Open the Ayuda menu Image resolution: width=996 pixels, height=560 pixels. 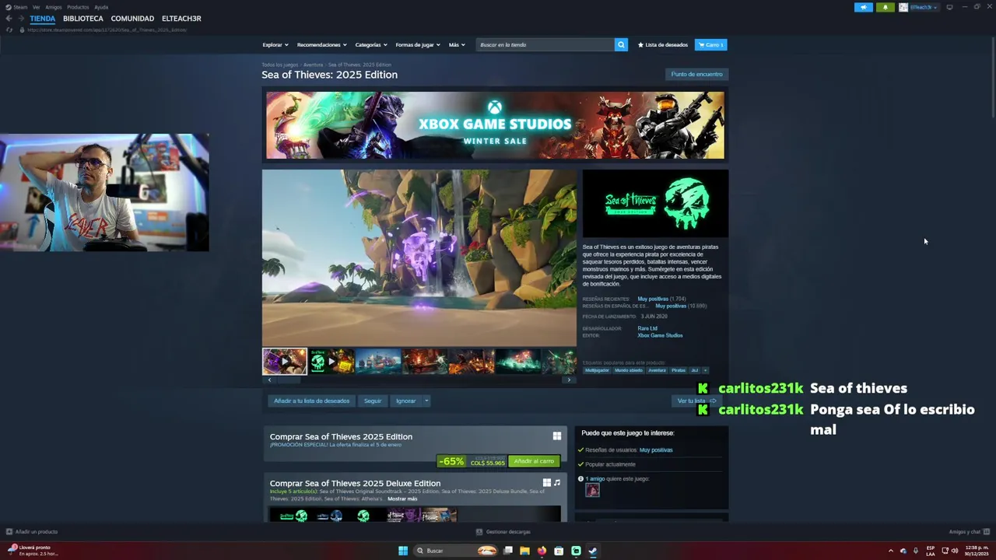click(x=101, y=7)
